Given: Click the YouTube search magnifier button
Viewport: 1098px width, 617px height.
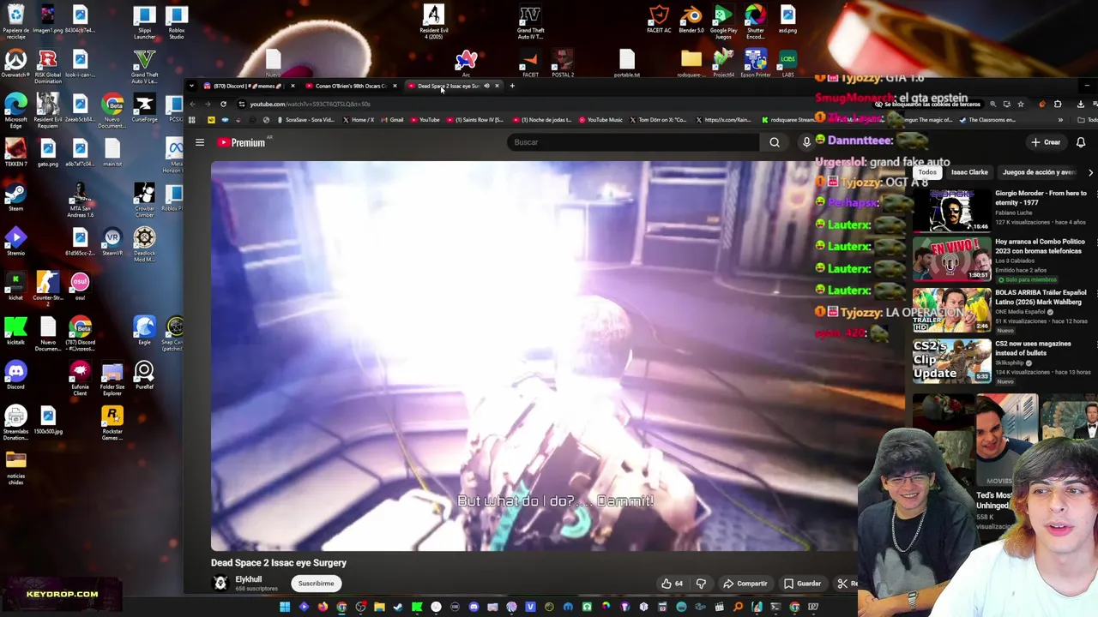Looking at the screenshot, I should [x=775, y=142].
